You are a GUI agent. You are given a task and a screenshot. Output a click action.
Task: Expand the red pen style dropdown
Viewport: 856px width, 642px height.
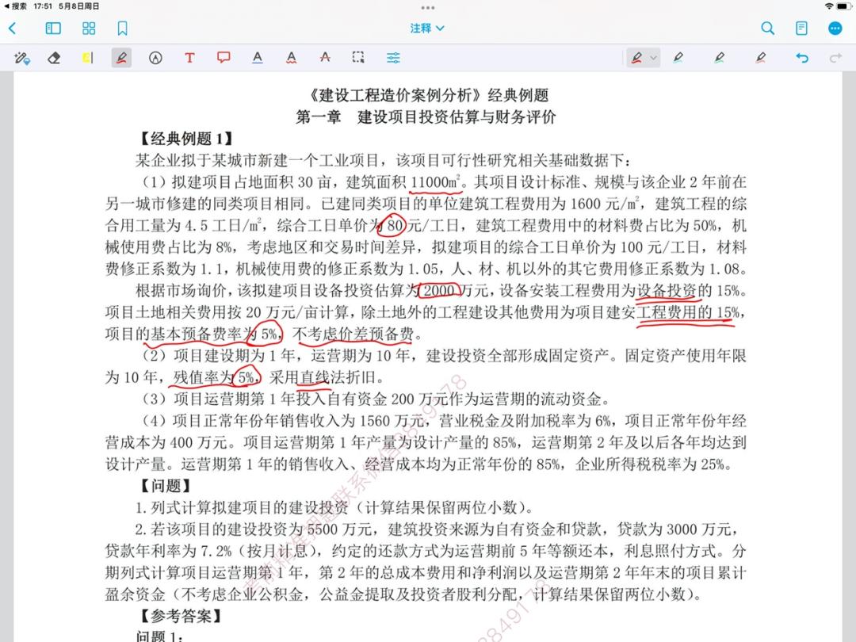(652, 57)
